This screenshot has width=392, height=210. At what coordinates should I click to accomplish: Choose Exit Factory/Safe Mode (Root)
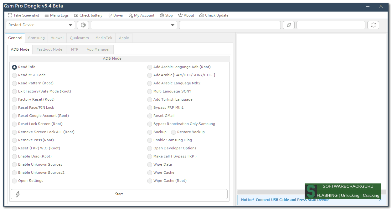click(x=42, y=91)
